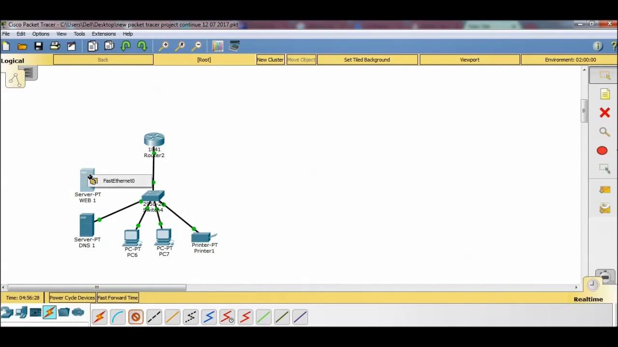Pick the Select tool in right panel

[x=604, y=75]
